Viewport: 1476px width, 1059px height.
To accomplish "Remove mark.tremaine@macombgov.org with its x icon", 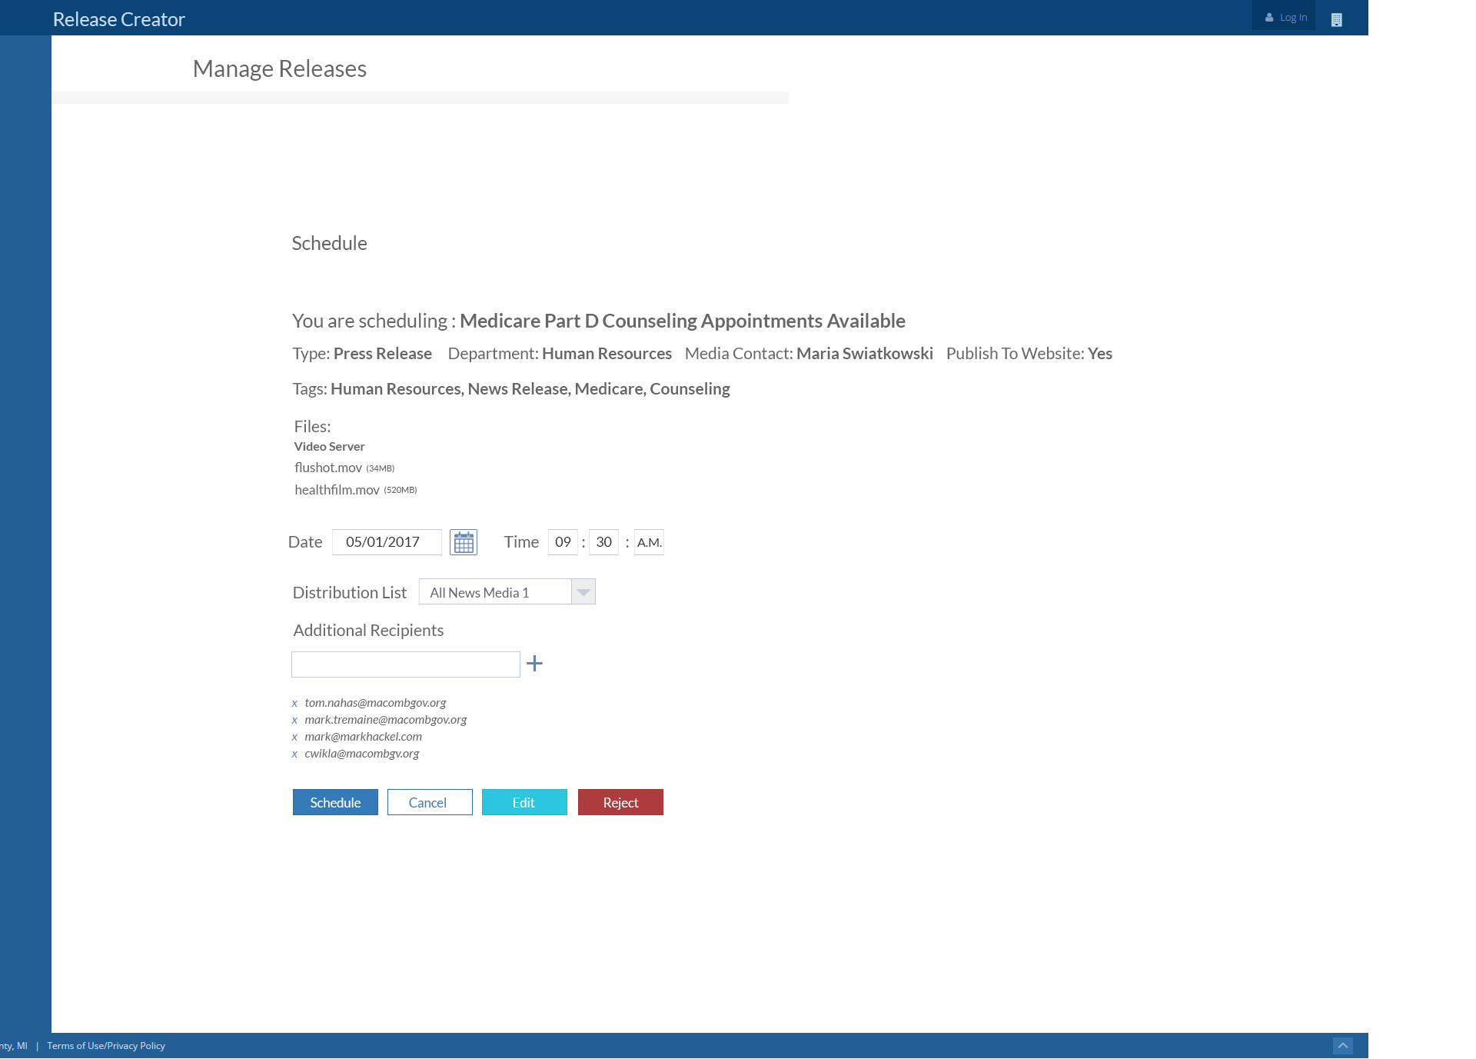I will [x=294, y=721].
